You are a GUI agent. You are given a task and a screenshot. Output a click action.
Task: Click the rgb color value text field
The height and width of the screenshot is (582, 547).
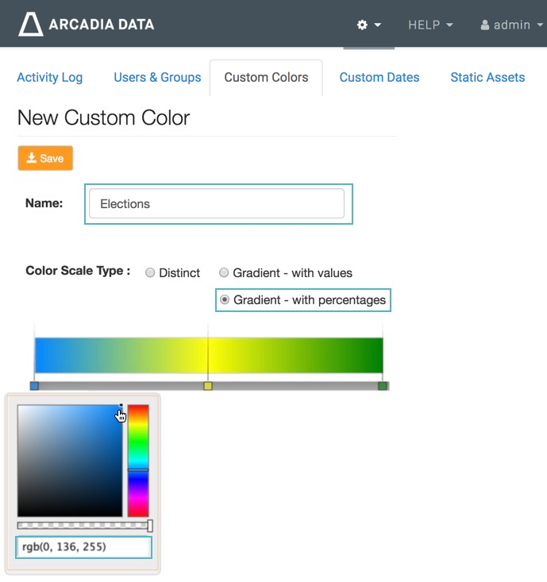83,547
